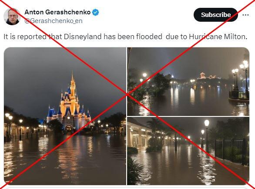The image size is (255, 189).
Task: Click the words Hurricane Milton in tweet
Action: pos(218,36)
